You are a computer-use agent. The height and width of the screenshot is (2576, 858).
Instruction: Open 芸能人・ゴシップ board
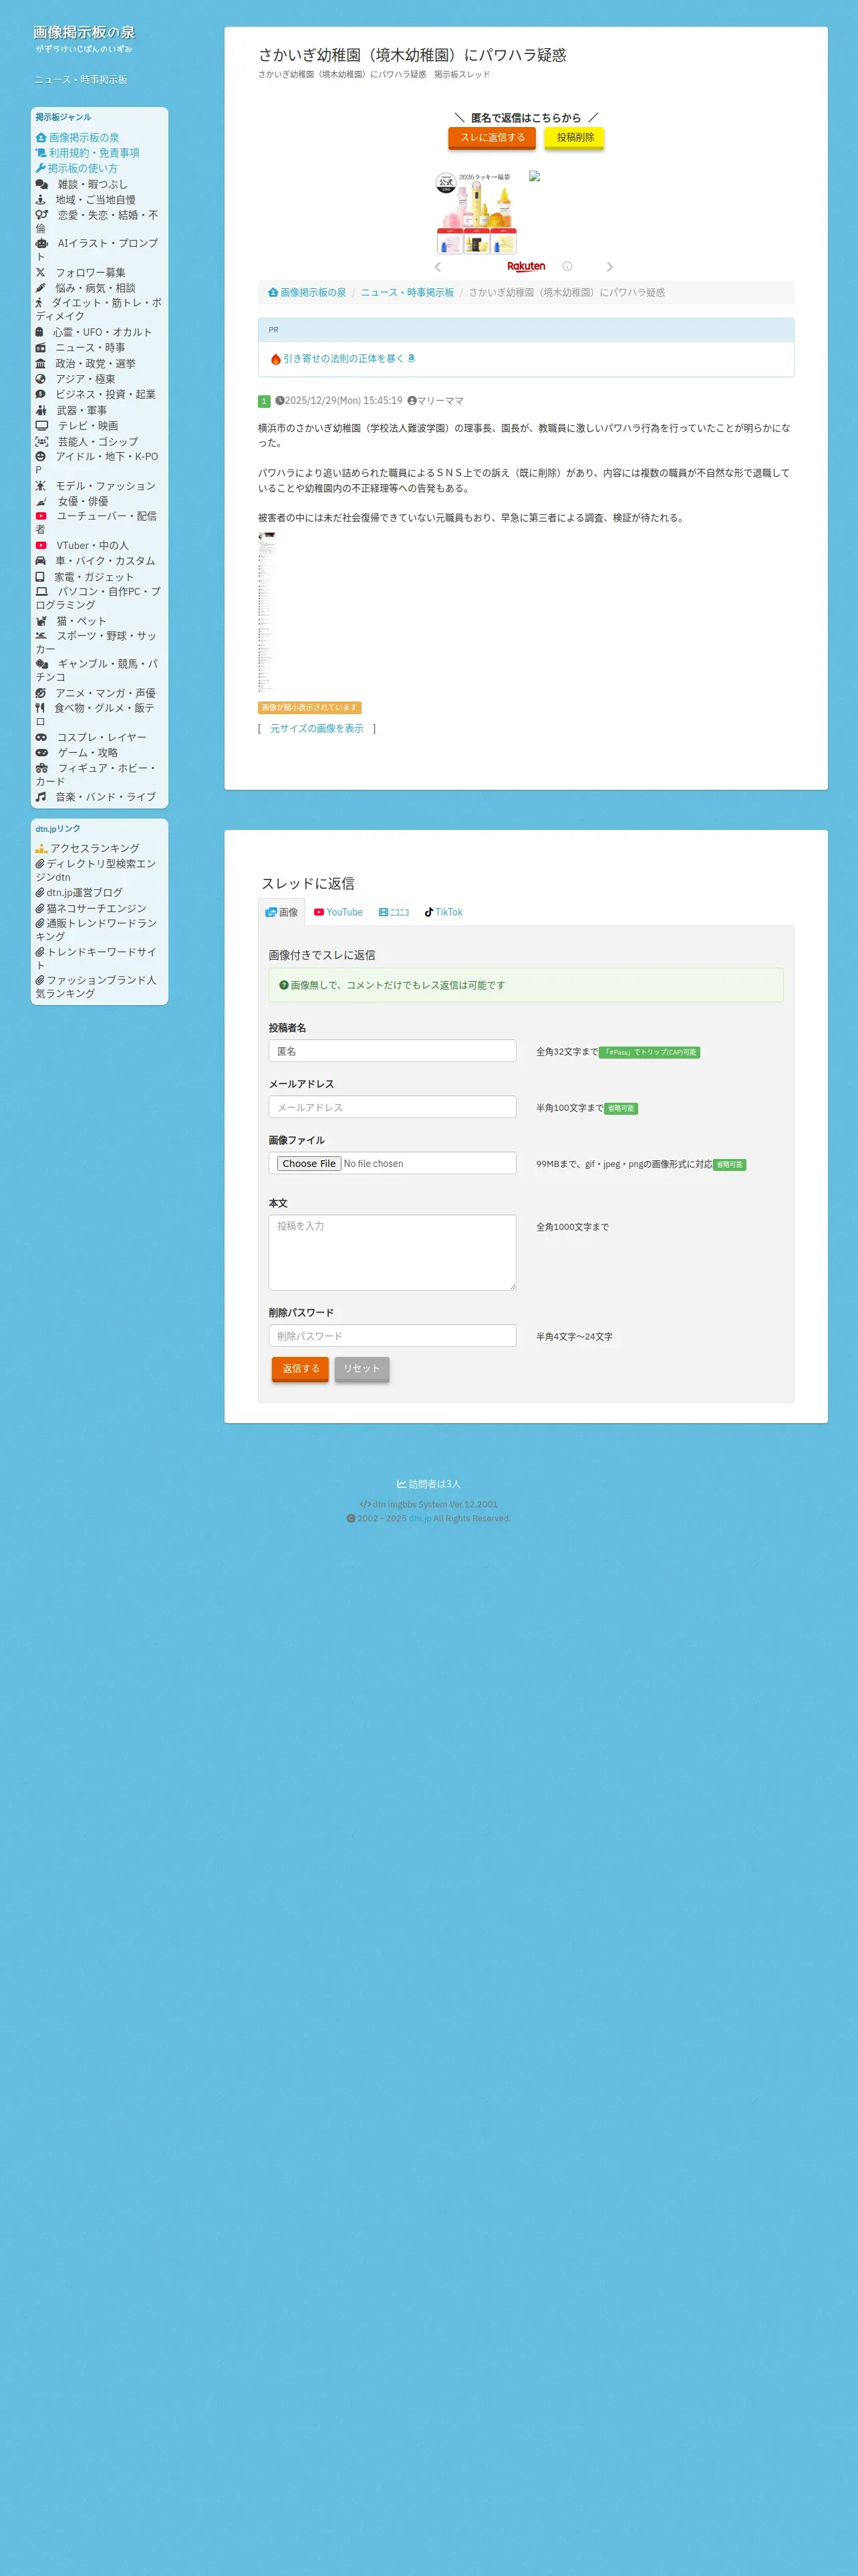pyautogui.click(x=98, y=442)
